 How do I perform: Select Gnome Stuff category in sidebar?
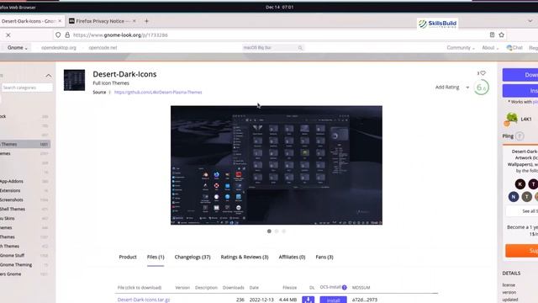point(12,255)
